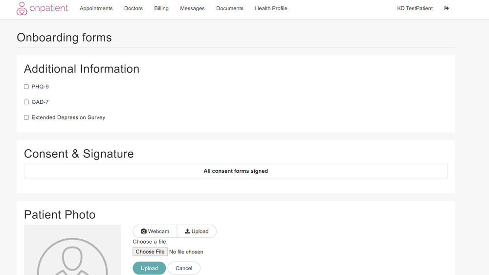Check the GAD-7 checkbox

26,102
